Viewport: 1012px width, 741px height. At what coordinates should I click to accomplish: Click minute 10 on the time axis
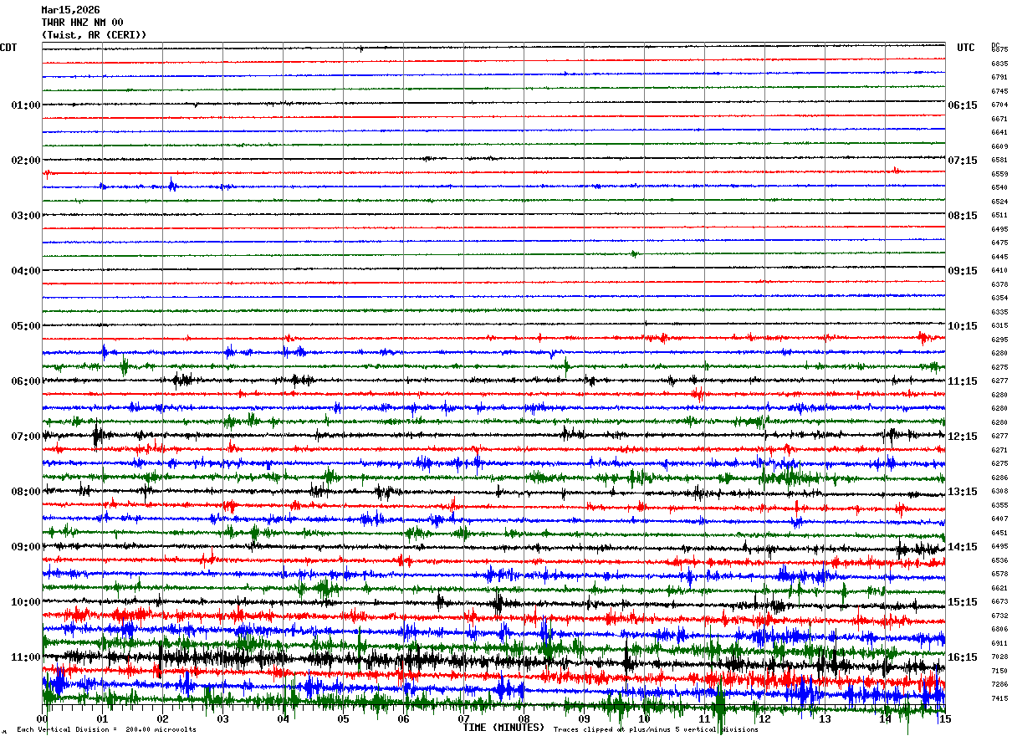pos(645,719)
